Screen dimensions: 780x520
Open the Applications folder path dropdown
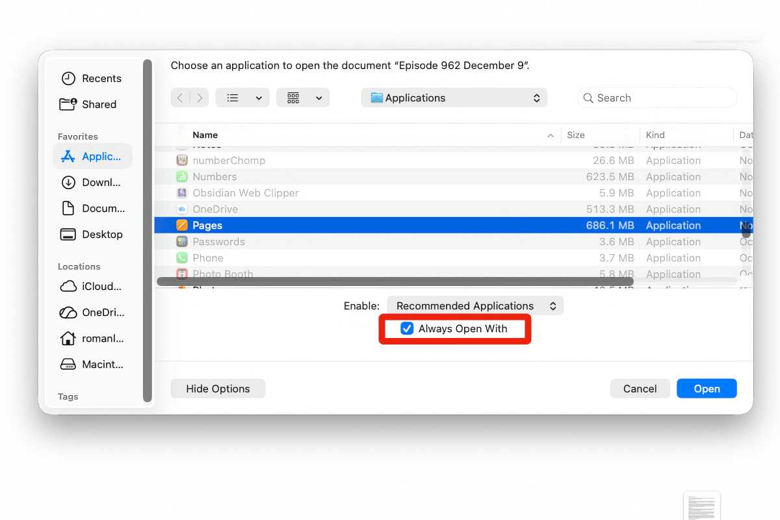(x=453, y=97)
